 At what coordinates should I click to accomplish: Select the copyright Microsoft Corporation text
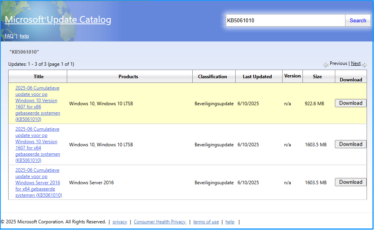click(x=54, y=222)
